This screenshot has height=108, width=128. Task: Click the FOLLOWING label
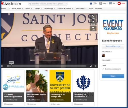106,60
